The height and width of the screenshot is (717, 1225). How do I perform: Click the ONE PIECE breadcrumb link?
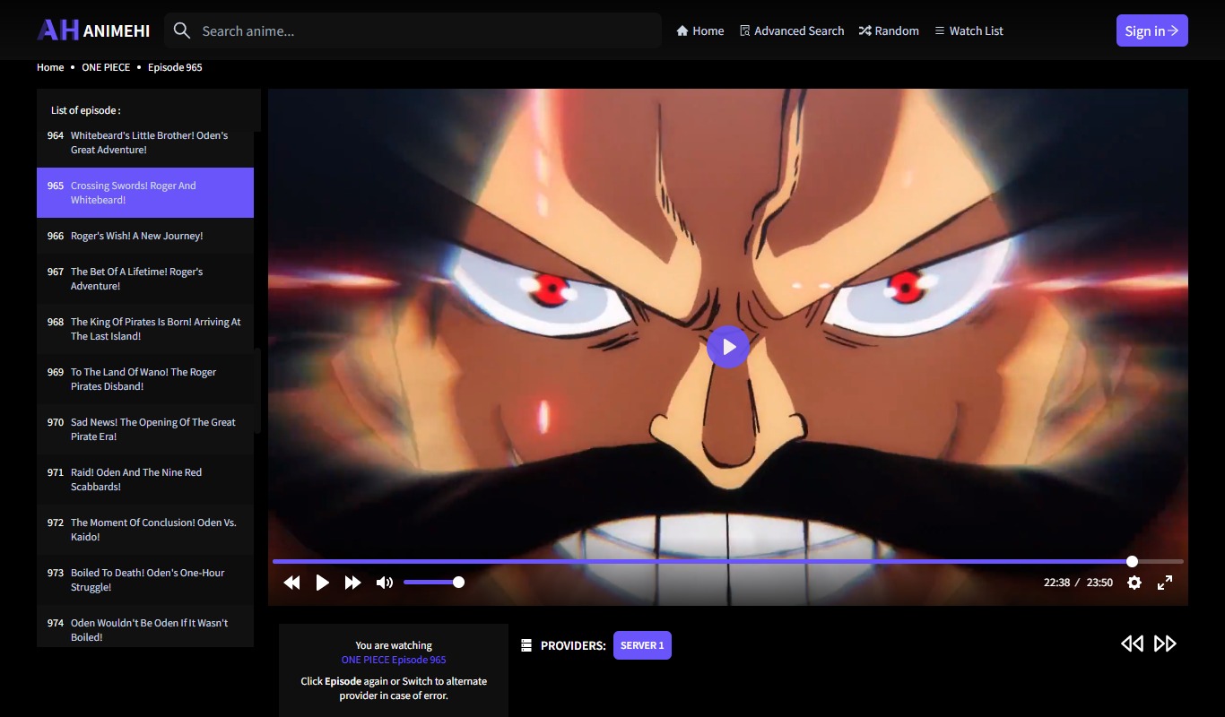coord(106,67)
